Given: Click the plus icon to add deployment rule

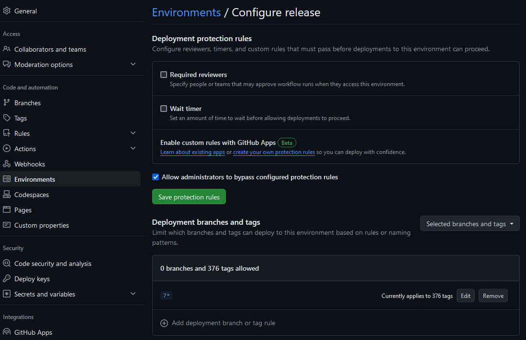Looking at the screenshot, I should coord(164,323).
